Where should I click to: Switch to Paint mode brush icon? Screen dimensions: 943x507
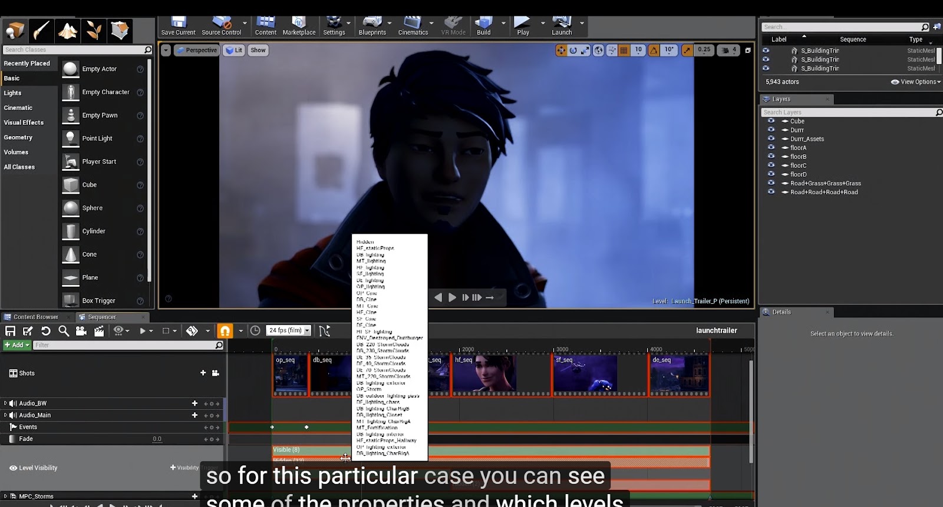pyautogui.click(x=41, y=30)
